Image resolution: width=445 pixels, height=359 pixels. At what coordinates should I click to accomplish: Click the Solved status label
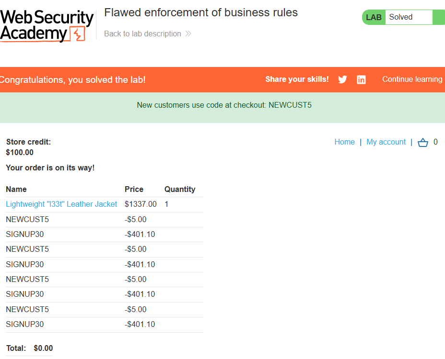[400, 17]
